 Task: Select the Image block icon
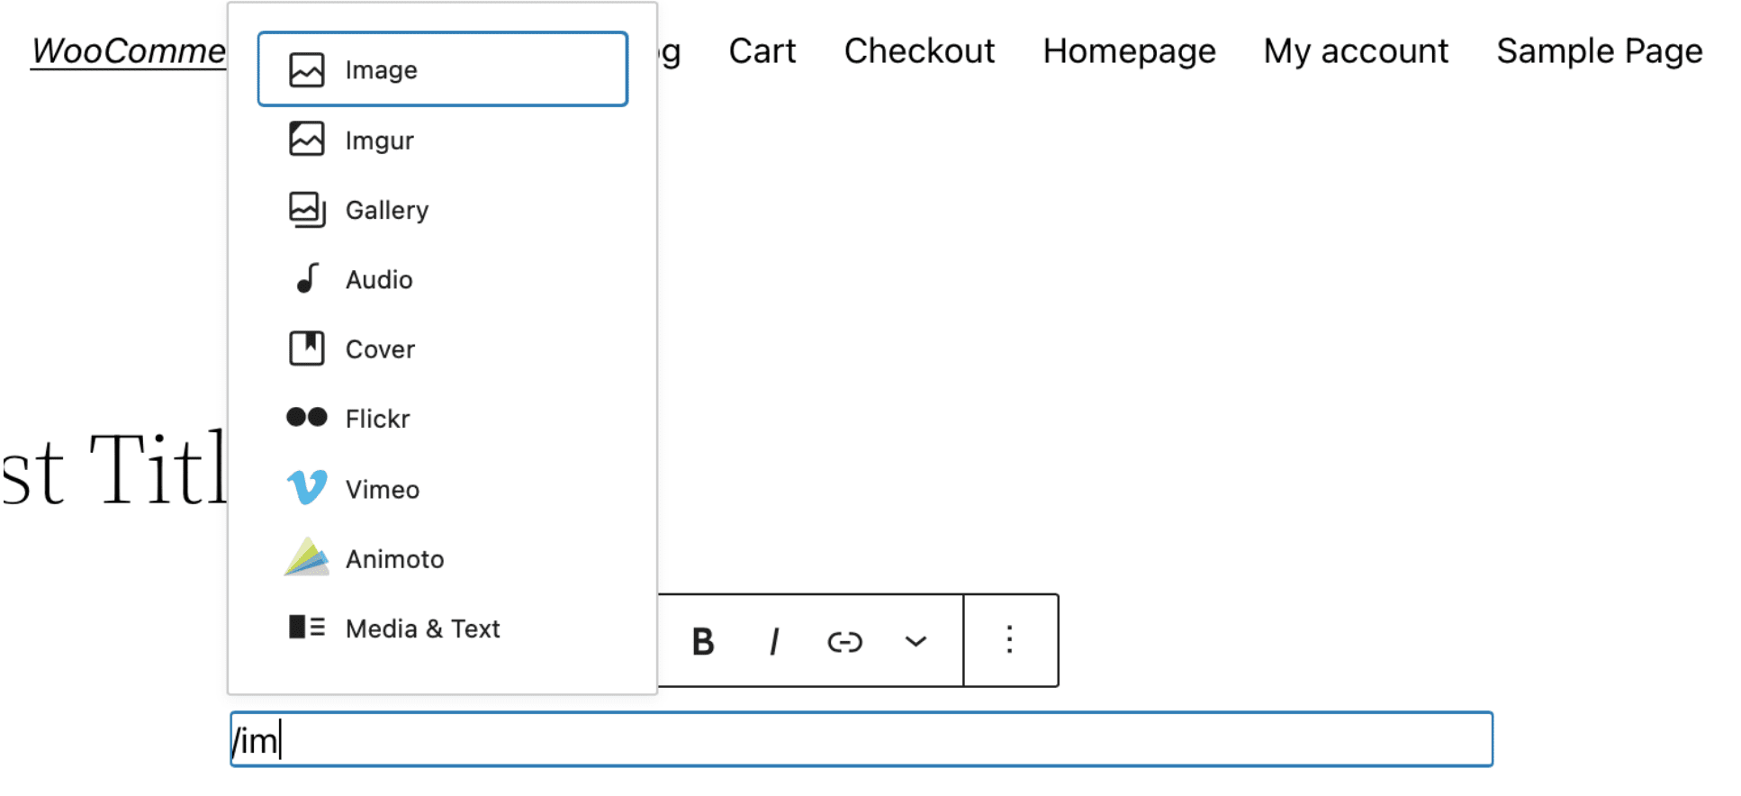(306, 68)
